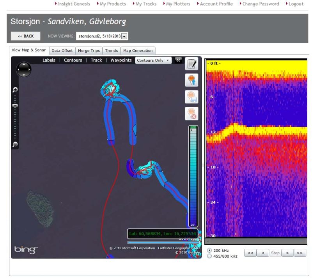Click the << BACK button
The width and height of the screenshot is (312, 278).
tap(26, 36)
